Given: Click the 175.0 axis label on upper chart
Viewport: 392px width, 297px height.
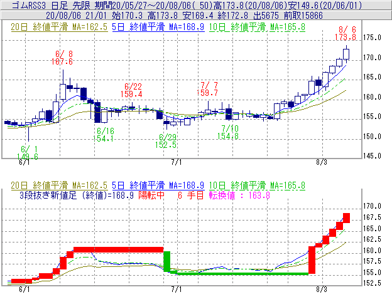Looking at the screenshot, I should pos(373,38).
